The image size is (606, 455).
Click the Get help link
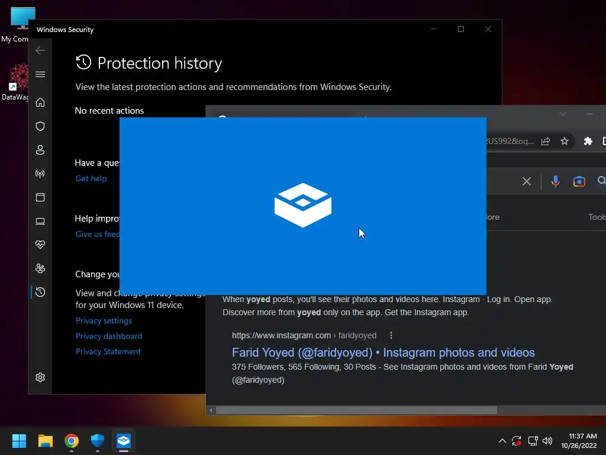click(x=91, y=178)
